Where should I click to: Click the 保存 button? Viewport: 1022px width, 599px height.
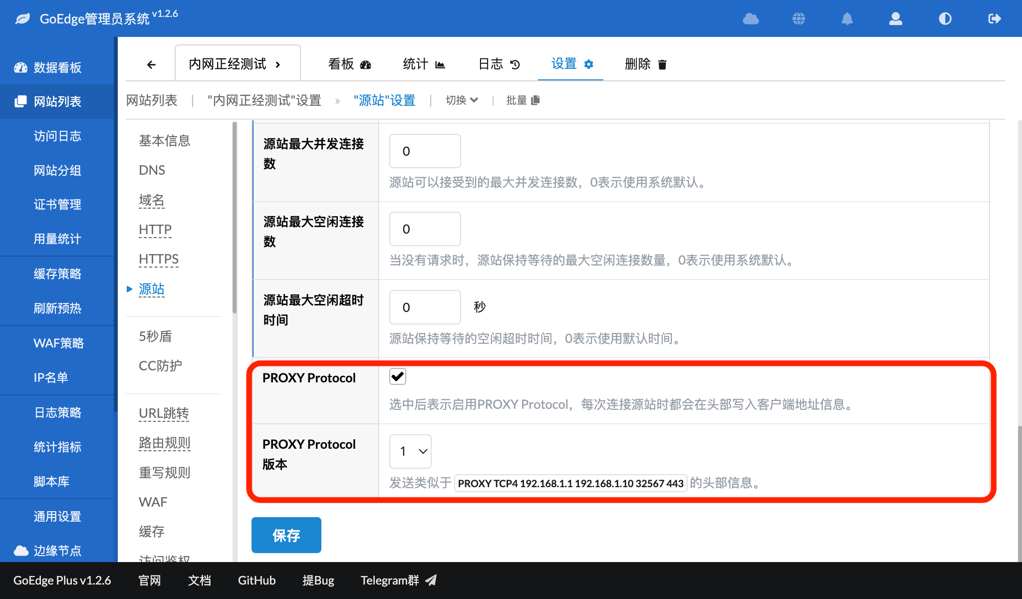pyautogui.click(x=286, y=535)
